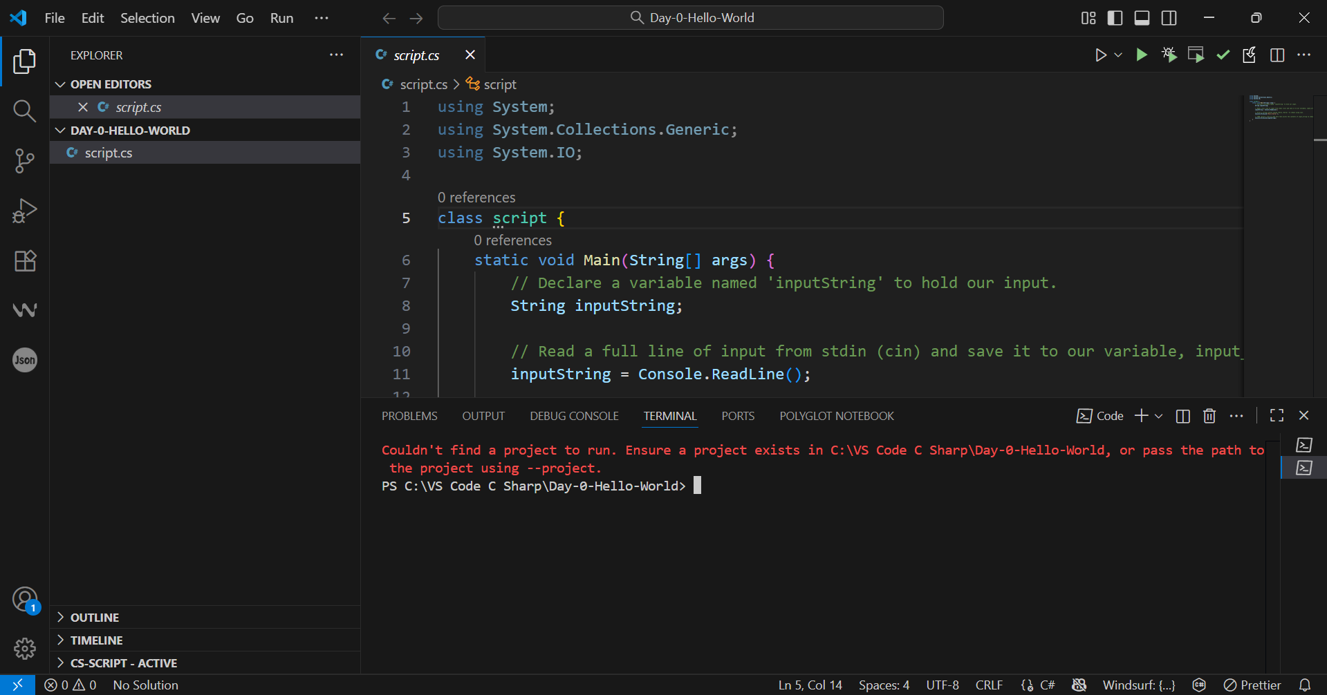Open the Json activity bar icon
This screenshot has width=1327, height=695.
click(25, 360)
